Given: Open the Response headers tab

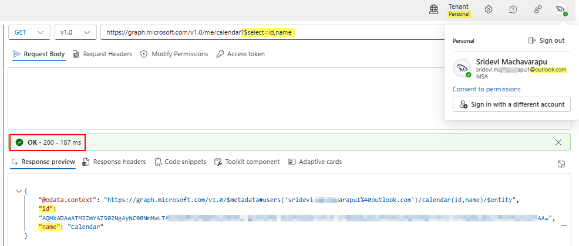Looking at the screenshot, I should tap(114, 162).
